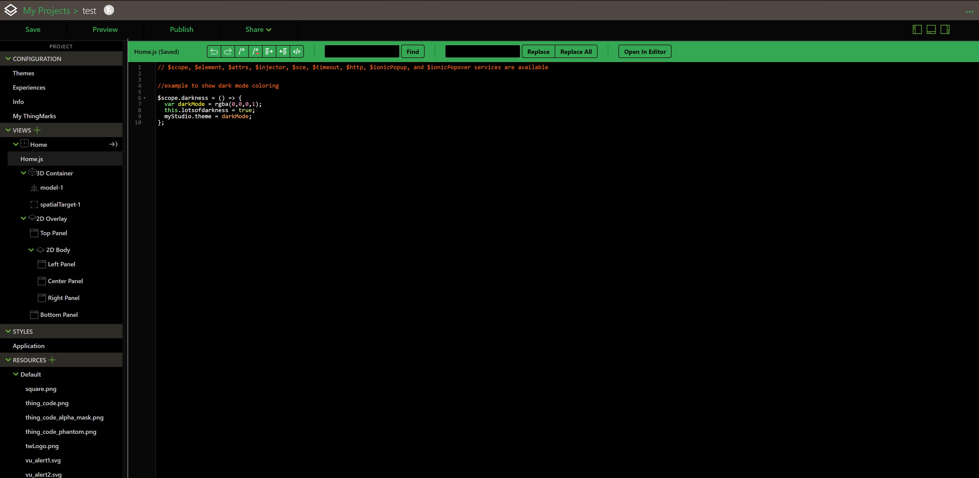
Task: Select the Publish menu item
Action: 181,30
